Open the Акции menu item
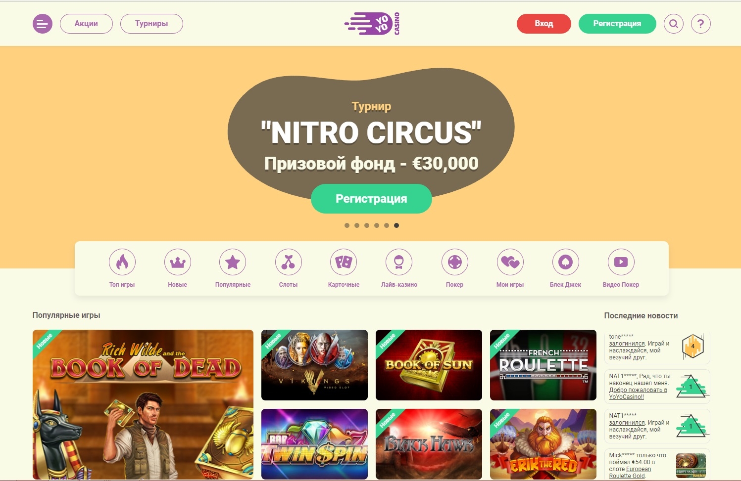741x481 pixels. tap(86, 24)
